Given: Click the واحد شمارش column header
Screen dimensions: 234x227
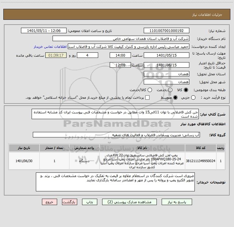Looking at the screenshot, I should point(84,148).
